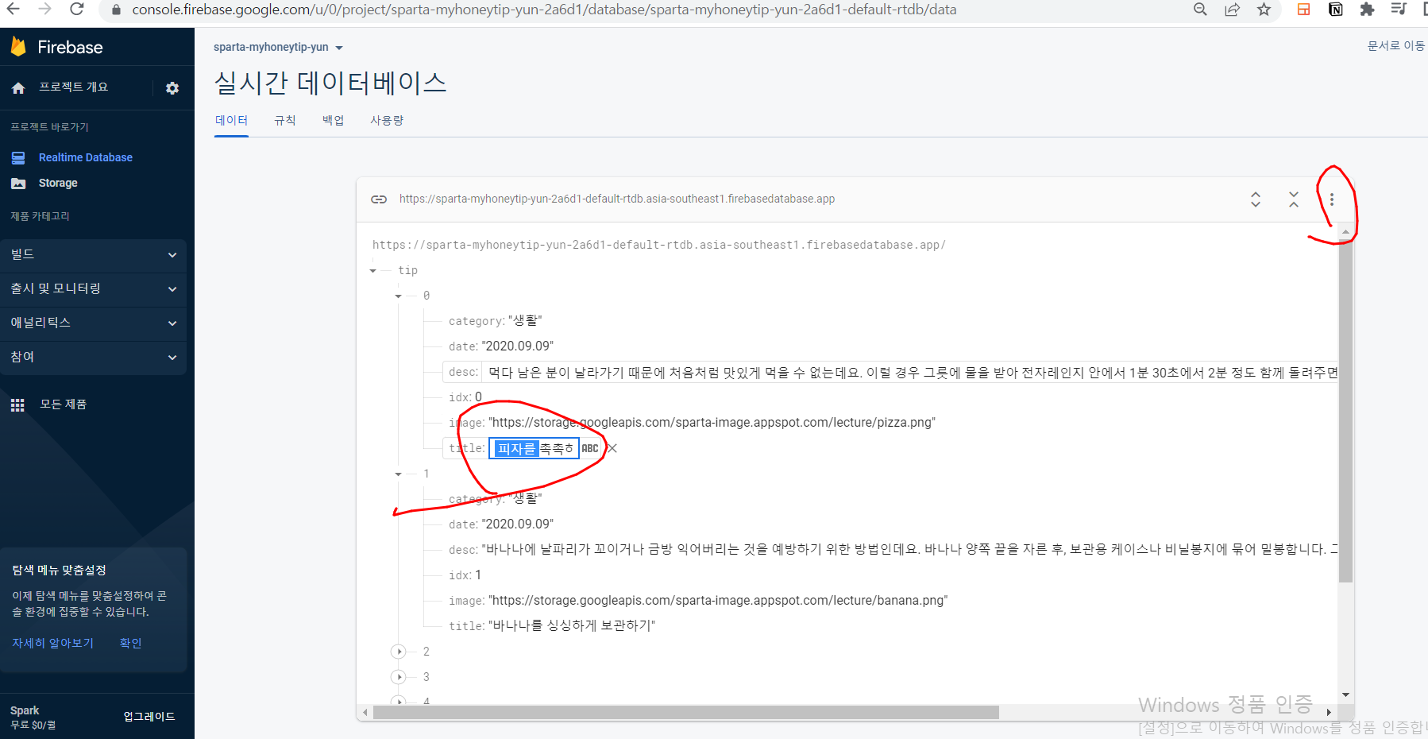Click the all products grid icon
The height and width of the screenshot is (739, 1428).
[x=17, y=404]
